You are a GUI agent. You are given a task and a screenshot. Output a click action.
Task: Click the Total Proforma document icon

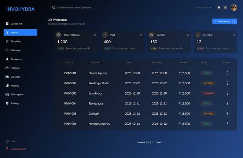(x=59, y=35)
